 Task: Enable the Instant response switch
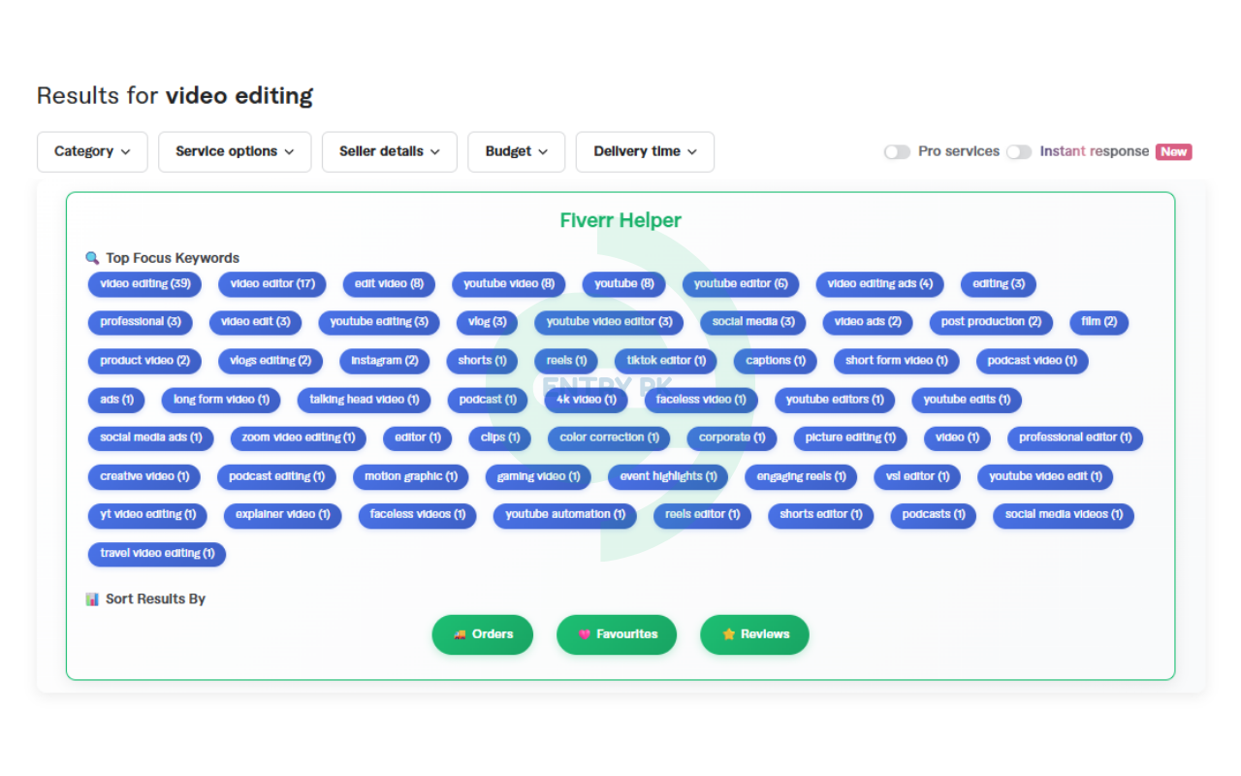pyautogui.click(x=1019, y=152)
